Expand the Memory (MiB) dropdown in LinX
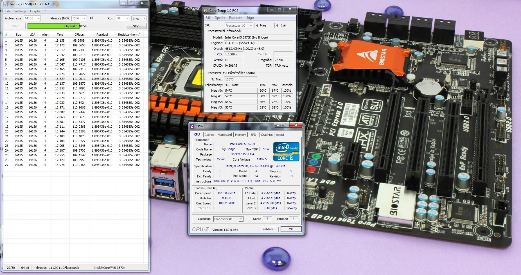The image size is (521, 275). (x=84, y=19)
